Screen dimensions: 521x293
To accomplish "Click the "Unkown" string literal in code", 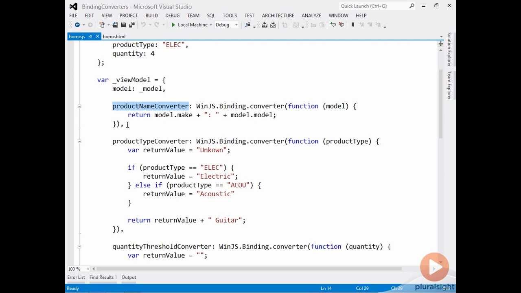I will 212,150.
